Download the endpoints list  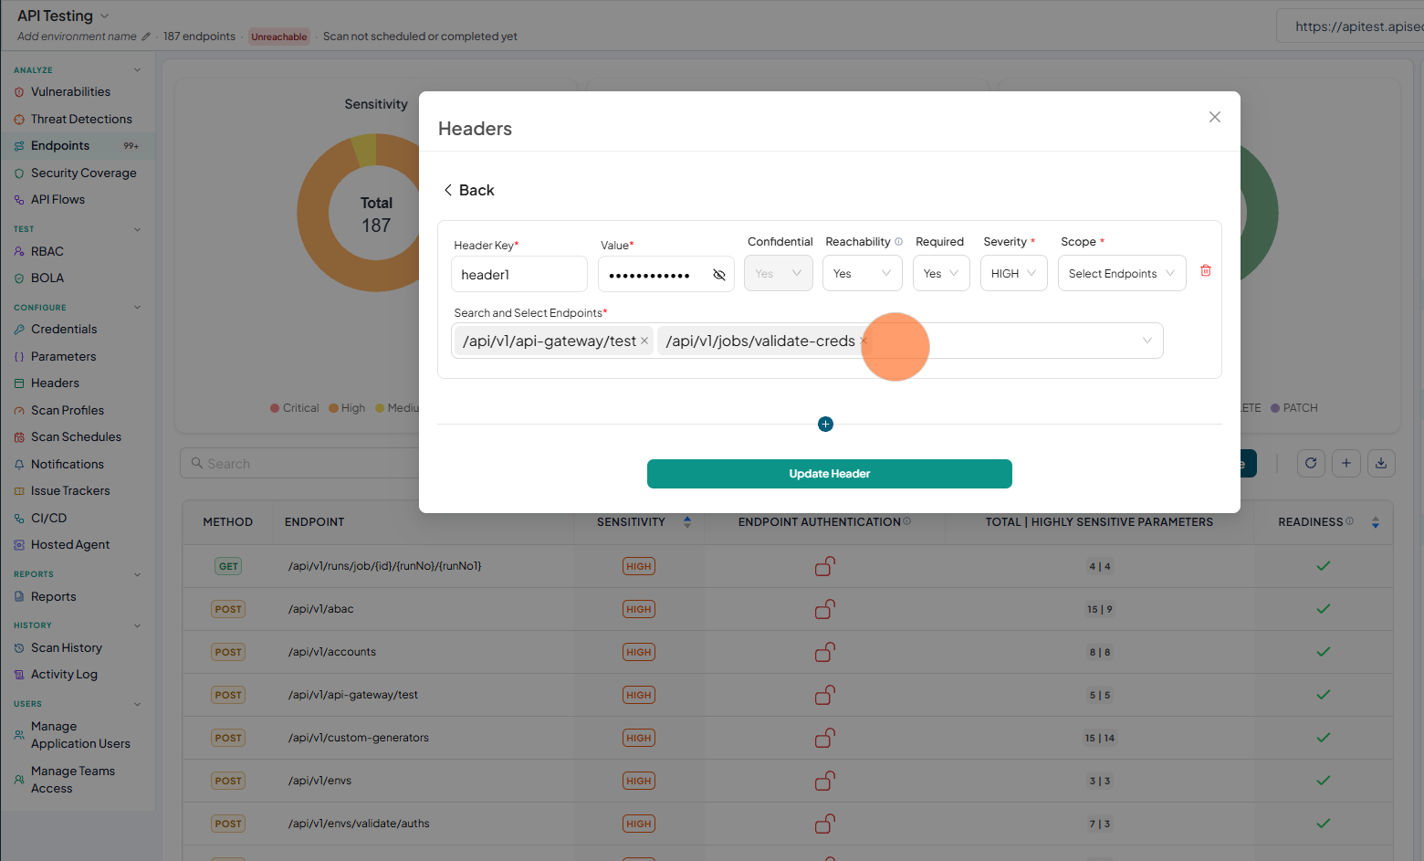pos(1381,463)
